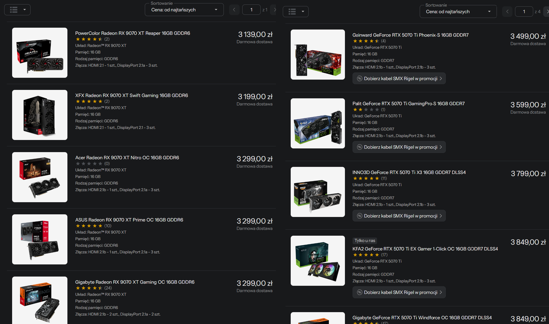Open list view switcher in left Radeon panel

pyautogui.click(x=17, y=10)
